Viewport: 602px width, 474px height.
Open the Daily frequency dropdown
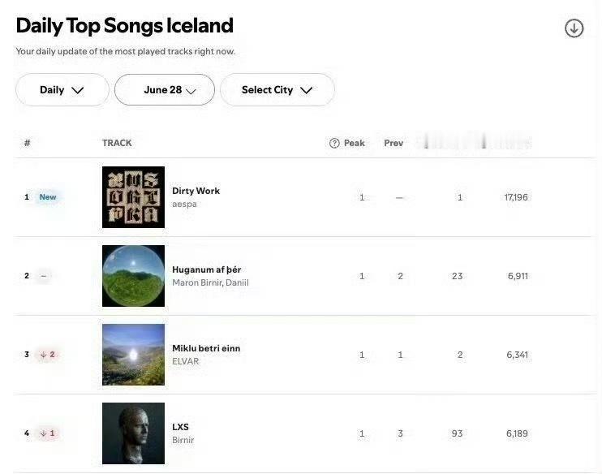(62, 90)
